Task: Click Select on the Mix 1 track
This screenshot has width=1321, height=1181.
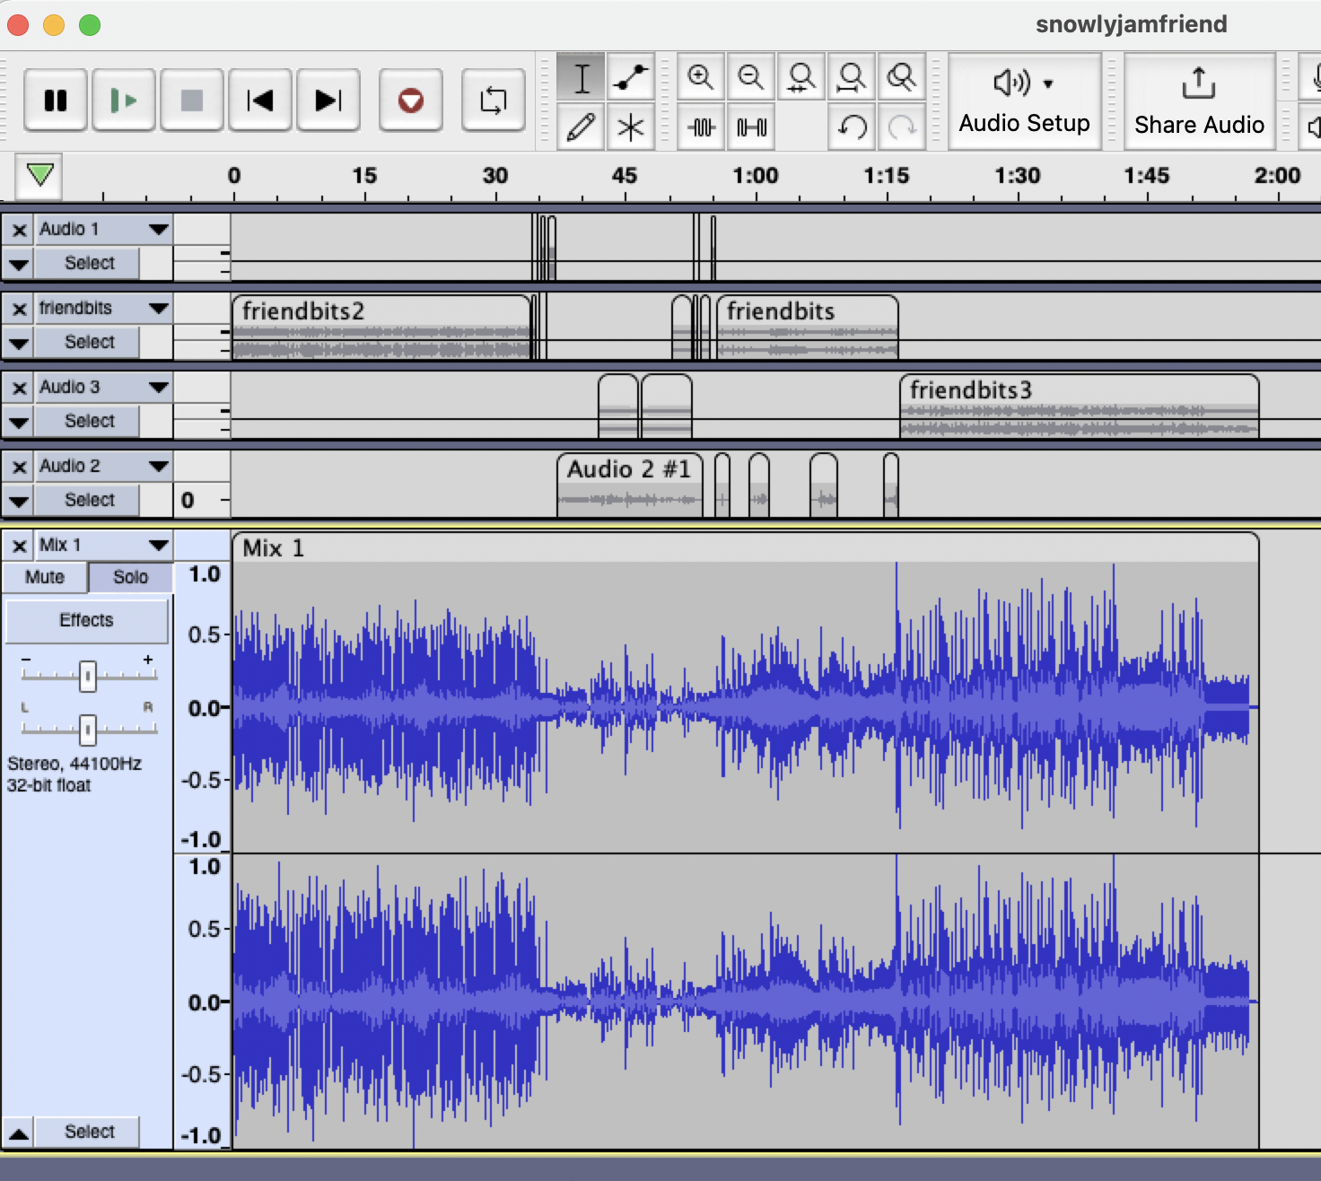Action: point(89,1132)
